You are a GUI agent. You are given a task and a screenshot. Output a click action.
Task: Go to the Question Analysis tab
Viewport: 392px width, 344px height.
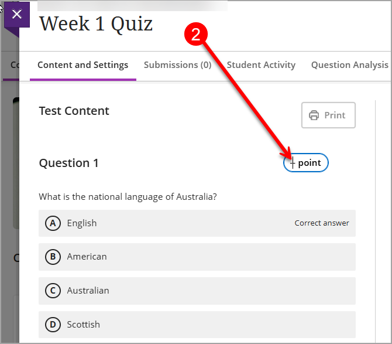tap(349, 65)
